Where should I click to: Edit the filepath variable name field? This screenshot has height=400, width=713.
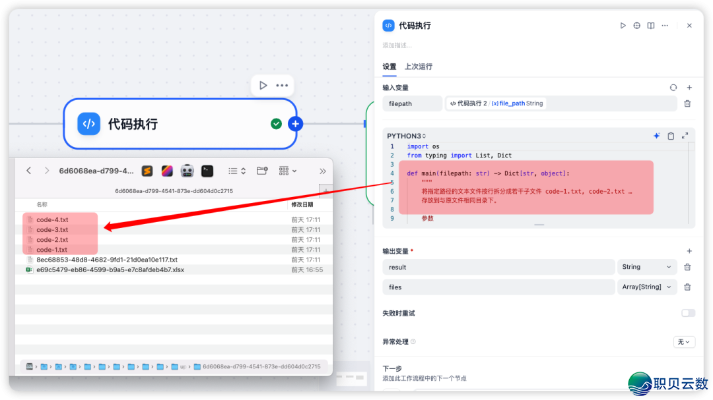click(412, 103)
